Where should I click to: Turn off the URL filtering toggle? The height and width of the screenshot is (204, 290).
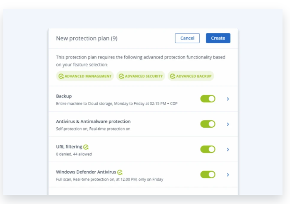208,149
